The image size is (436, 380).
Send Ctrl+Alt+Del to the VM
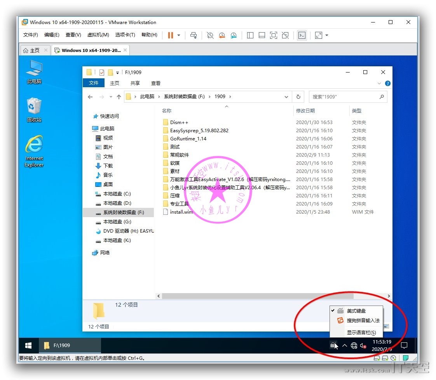[194, 35]
